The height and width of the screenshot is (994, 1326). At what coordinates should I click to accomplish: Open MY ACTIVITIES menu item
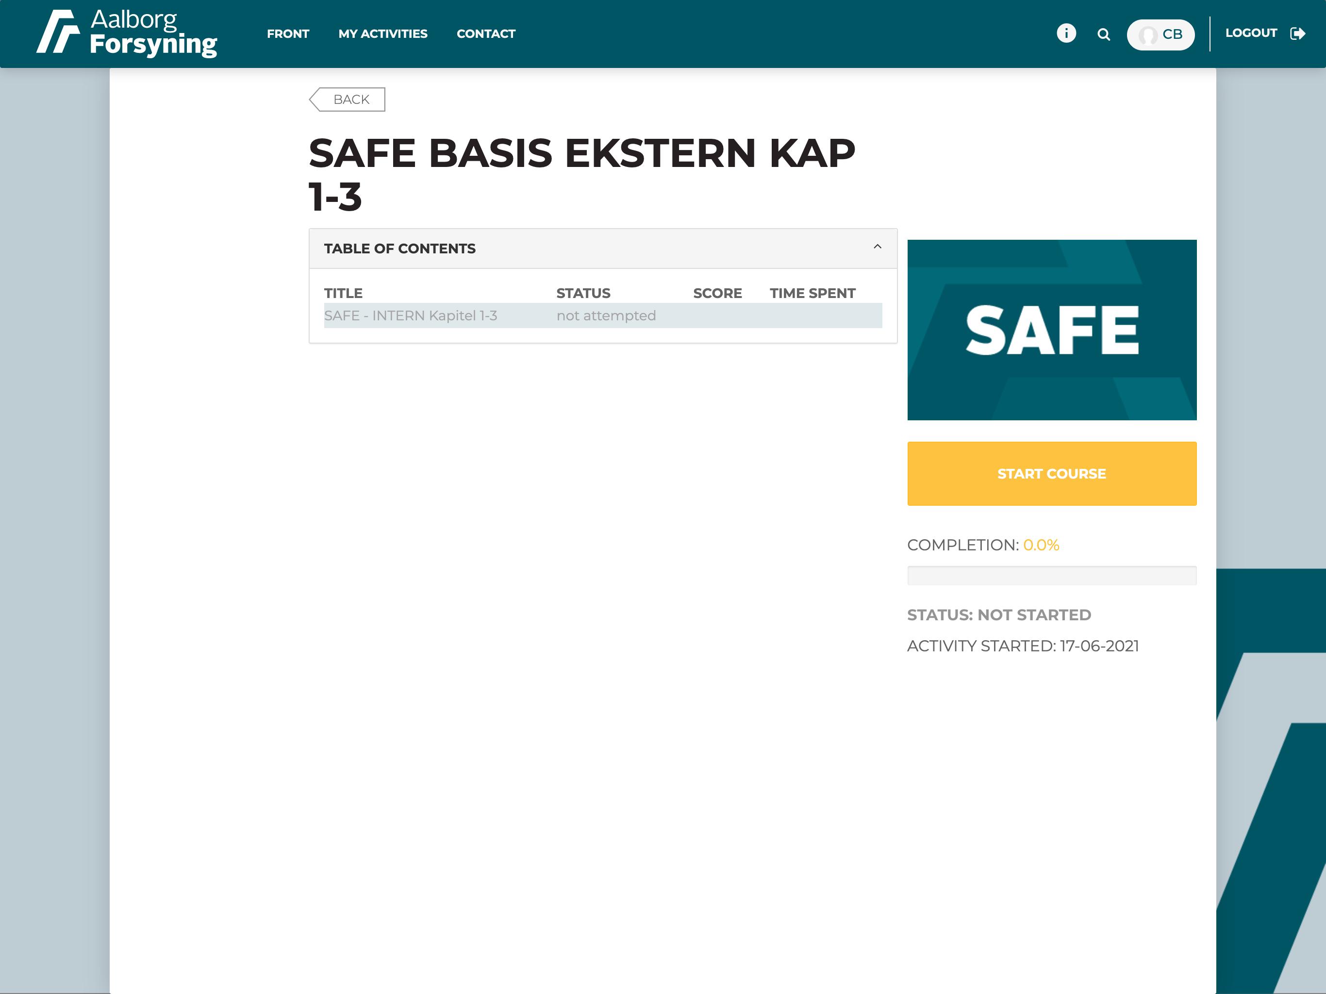click(382, 33)
